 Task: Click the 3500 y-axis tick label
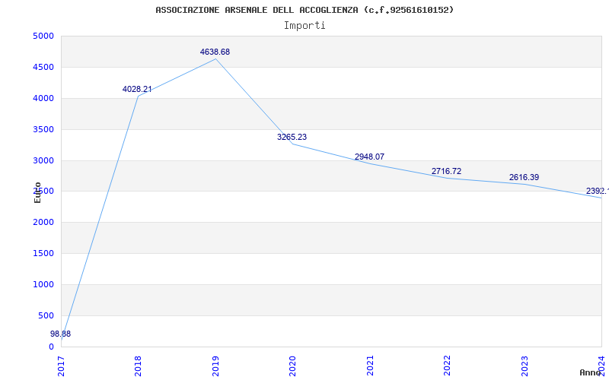click(43, 129)
